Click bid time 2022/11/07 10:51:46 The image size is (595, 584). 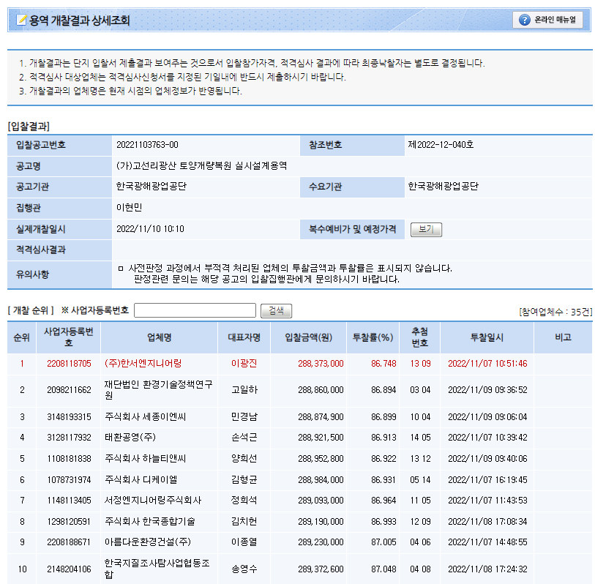tap(487, 364)
